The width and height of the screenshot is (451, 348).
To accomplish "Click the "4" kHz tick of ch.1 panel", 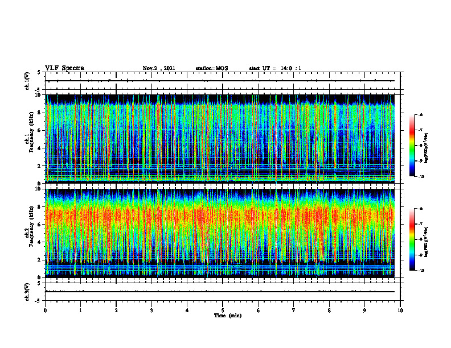I will (40, 148).
